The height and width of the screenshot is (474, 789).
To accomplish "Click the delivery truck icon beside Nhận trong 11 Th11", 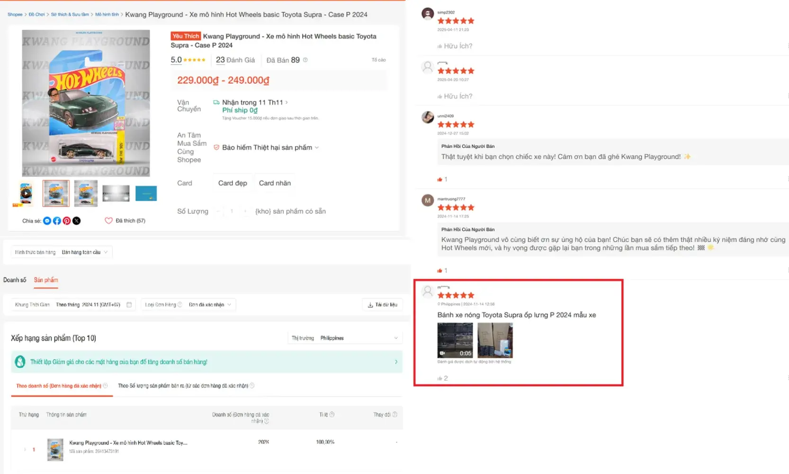I will [x=216, y=102].
